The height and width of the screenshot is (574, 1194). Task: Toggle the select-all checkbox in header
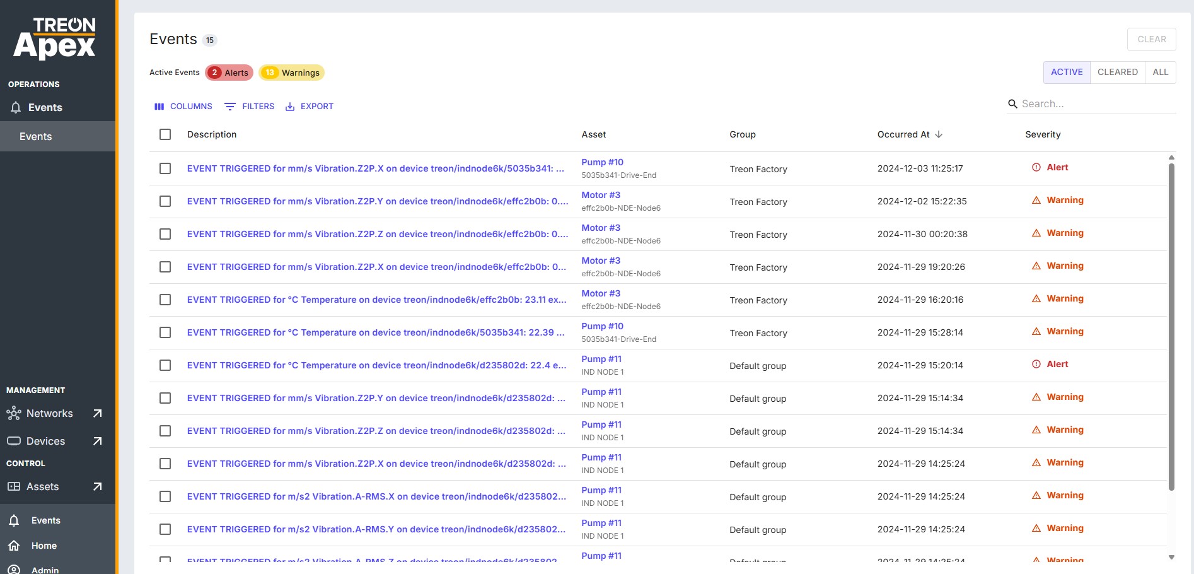165,134
